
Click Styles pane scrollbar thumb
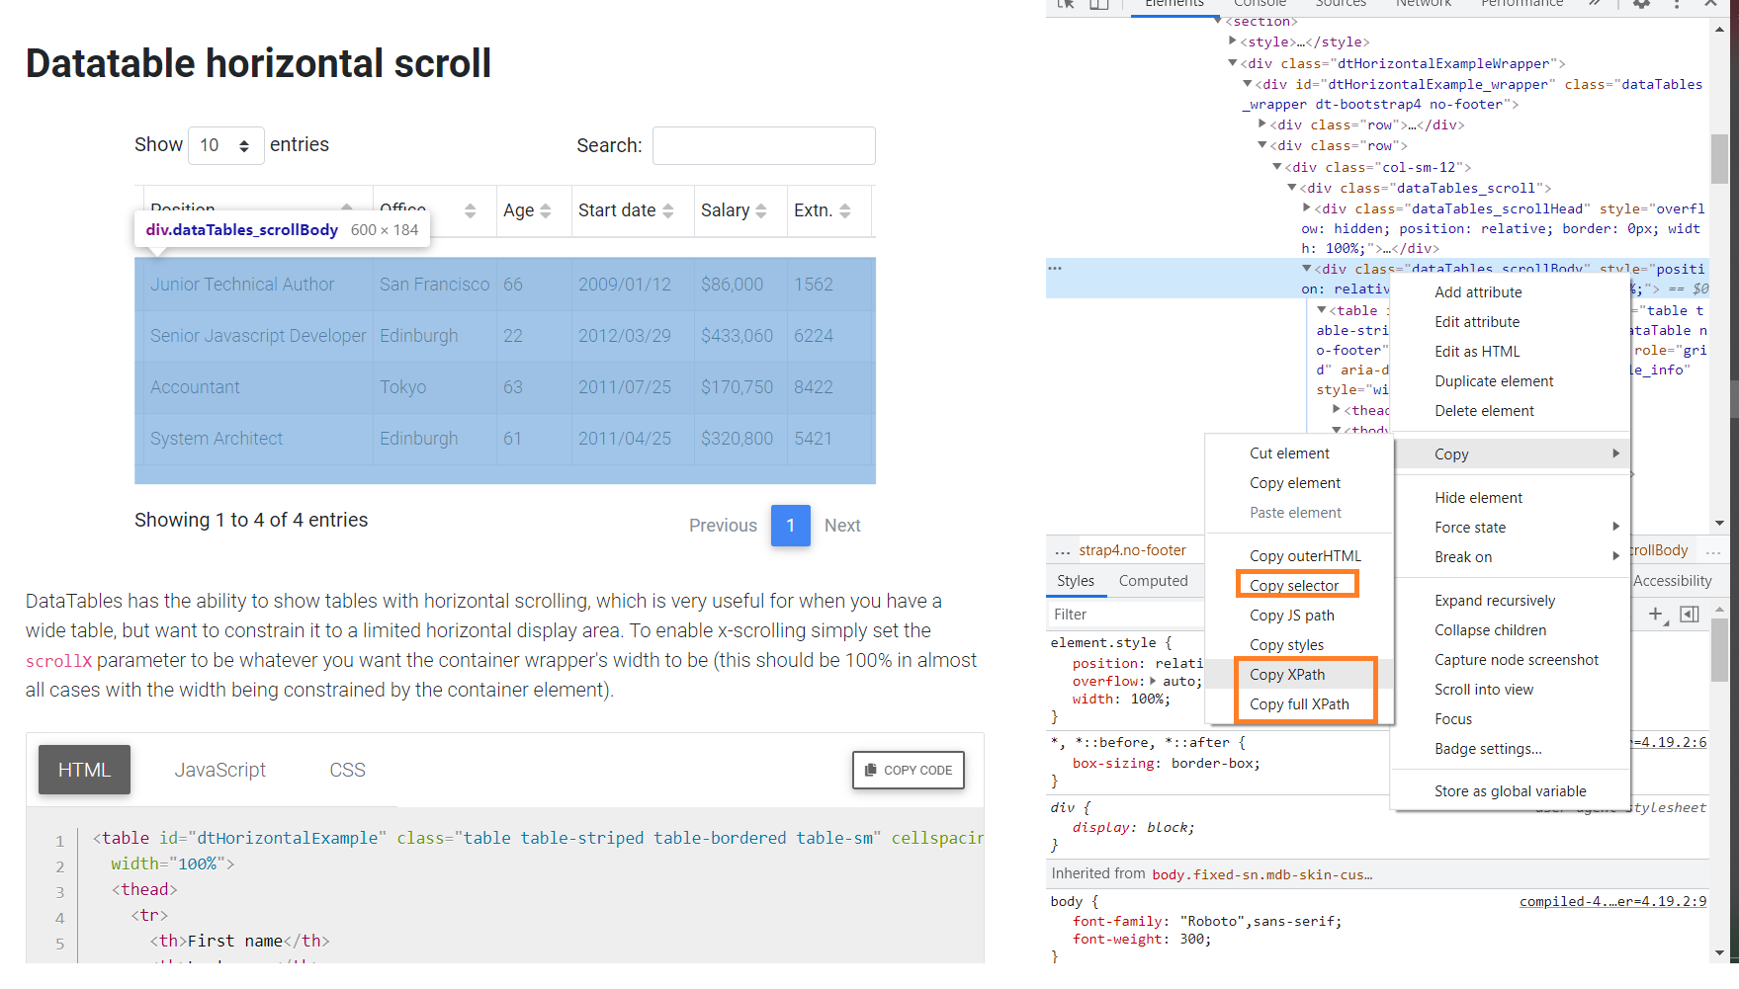1719,649
